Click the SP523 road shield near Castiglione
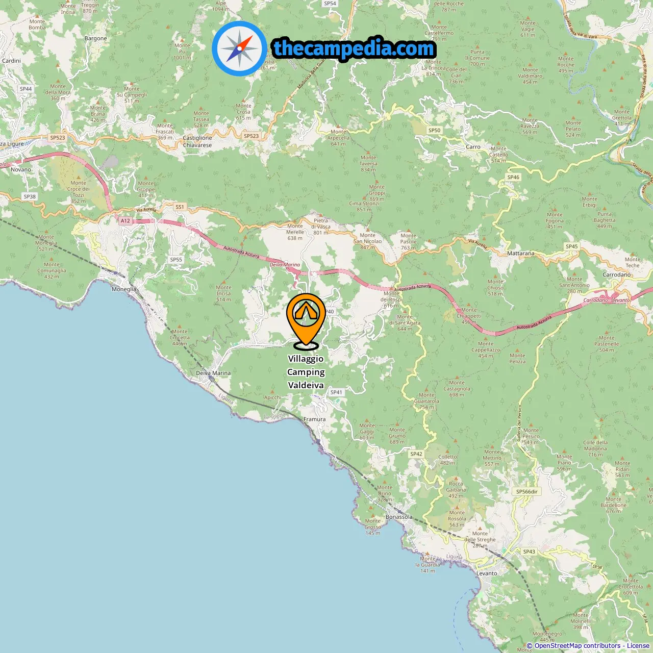 pos(251,136)
